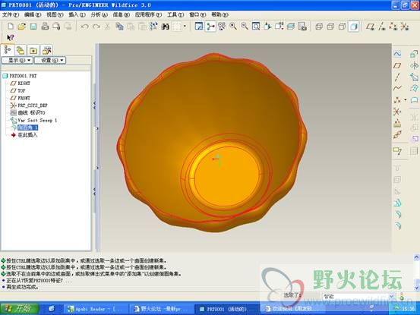Expand the 显示 dropdown in model tree
The height and width of the screenshot is (315, 420).
click(x=17, y=60)
